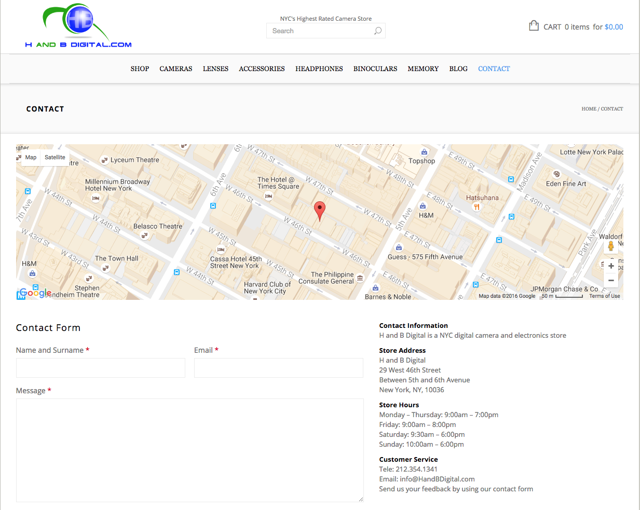Click the Cassa Hotel 45th Street marker icon
The image size is (640, 510).
220,250
